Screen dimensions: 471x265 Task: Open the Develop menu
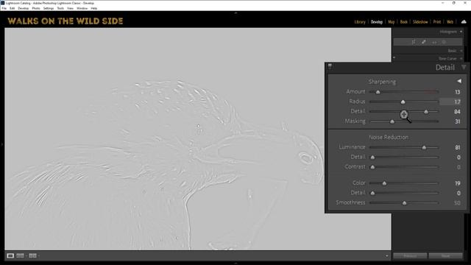pos(23,8)
